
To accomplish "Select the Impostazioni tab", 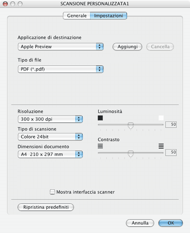I will [x=108, y=16].
